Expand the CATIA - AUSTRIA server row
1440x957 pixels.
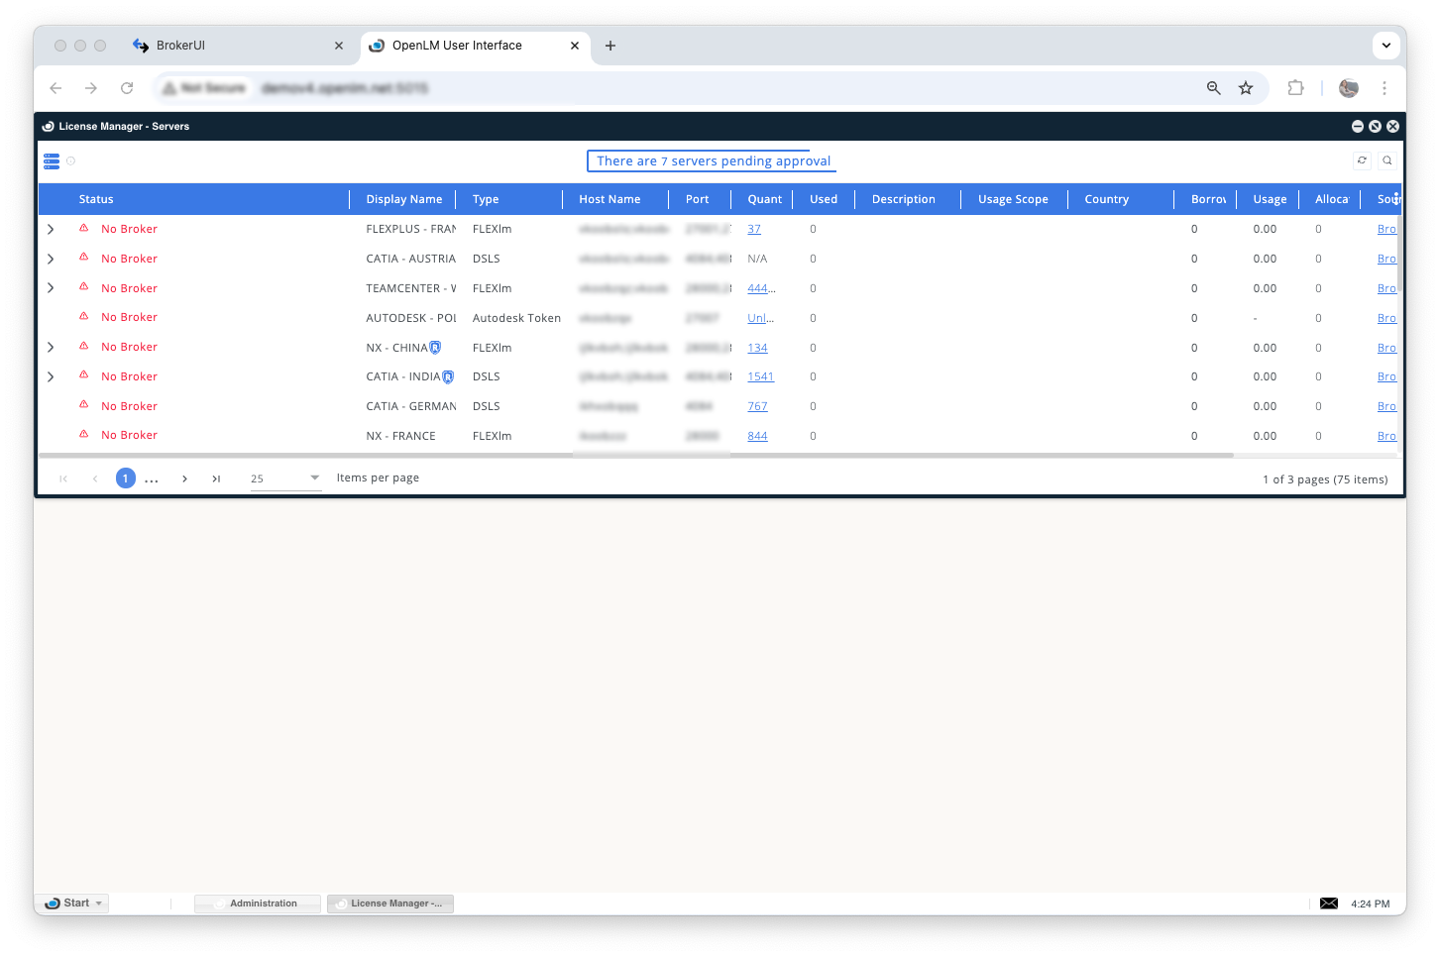(x=51, y=259)
